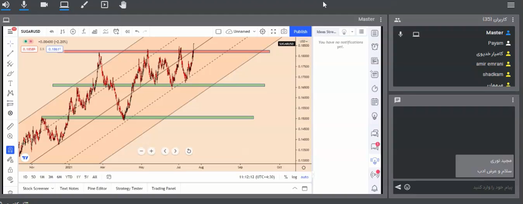Activate the Ruler measure tool

[10, 126]
